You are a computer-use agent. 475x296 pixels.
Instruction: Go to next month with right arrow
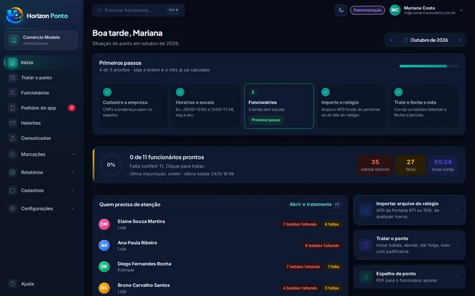coord(459,40)
